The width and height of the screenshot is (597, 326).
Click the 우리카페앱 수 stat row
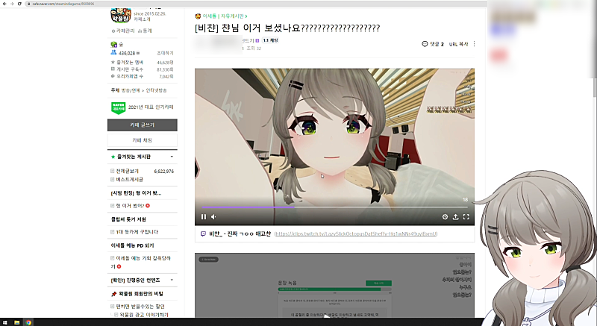coord(142,76)
